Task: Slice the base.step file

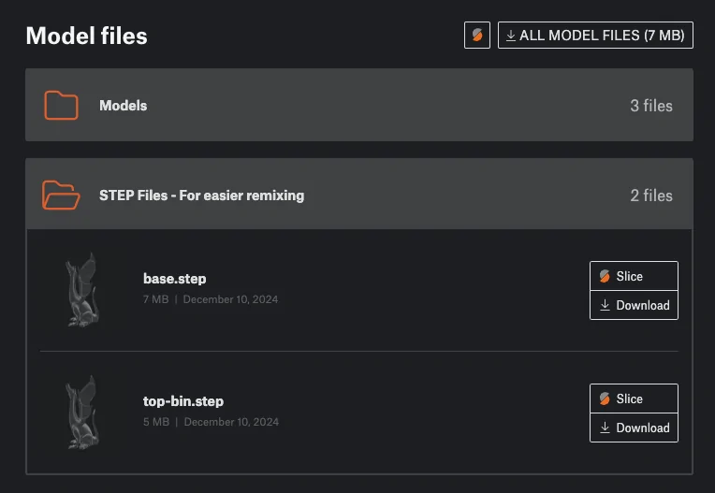Action: 634,276
